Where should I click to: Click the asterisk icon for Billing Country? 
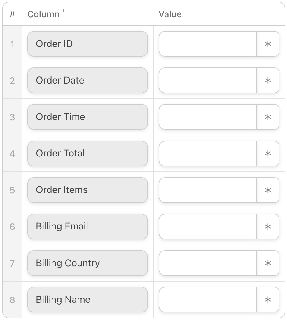268,263
